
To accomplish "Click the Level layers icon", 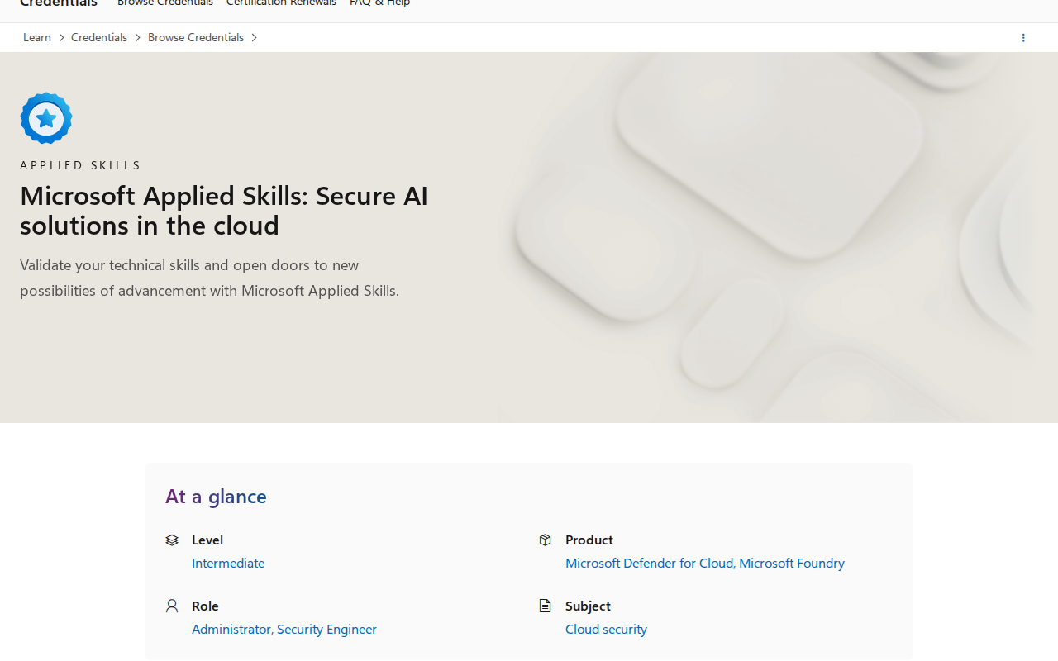I will click(172, 540).
